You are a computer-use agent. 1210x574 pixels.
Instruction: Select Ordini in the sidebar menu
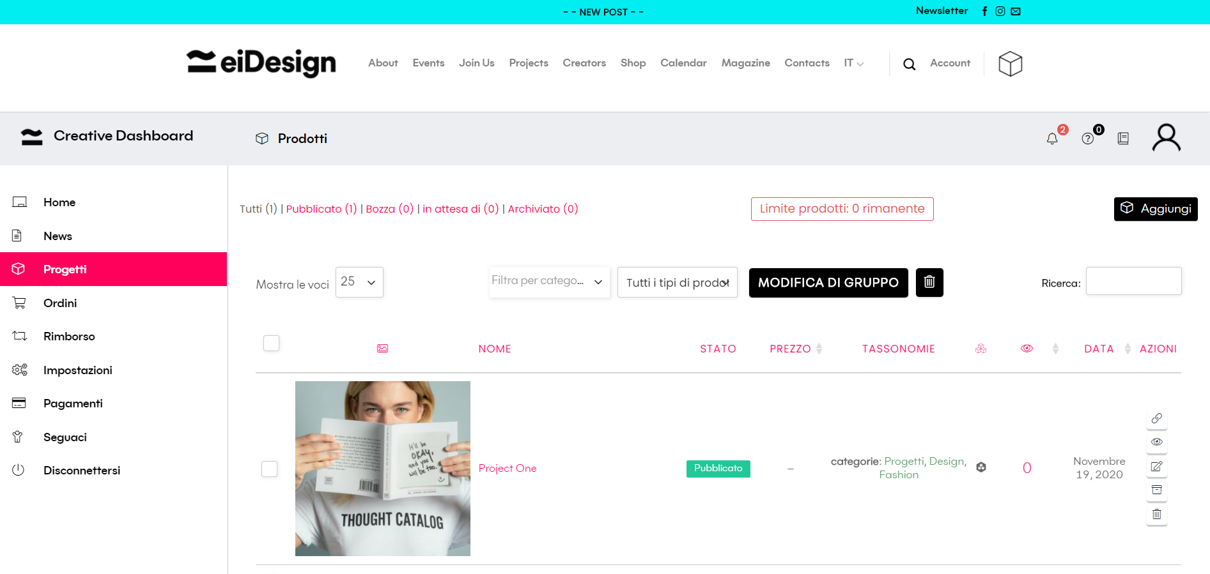[60, 303]
